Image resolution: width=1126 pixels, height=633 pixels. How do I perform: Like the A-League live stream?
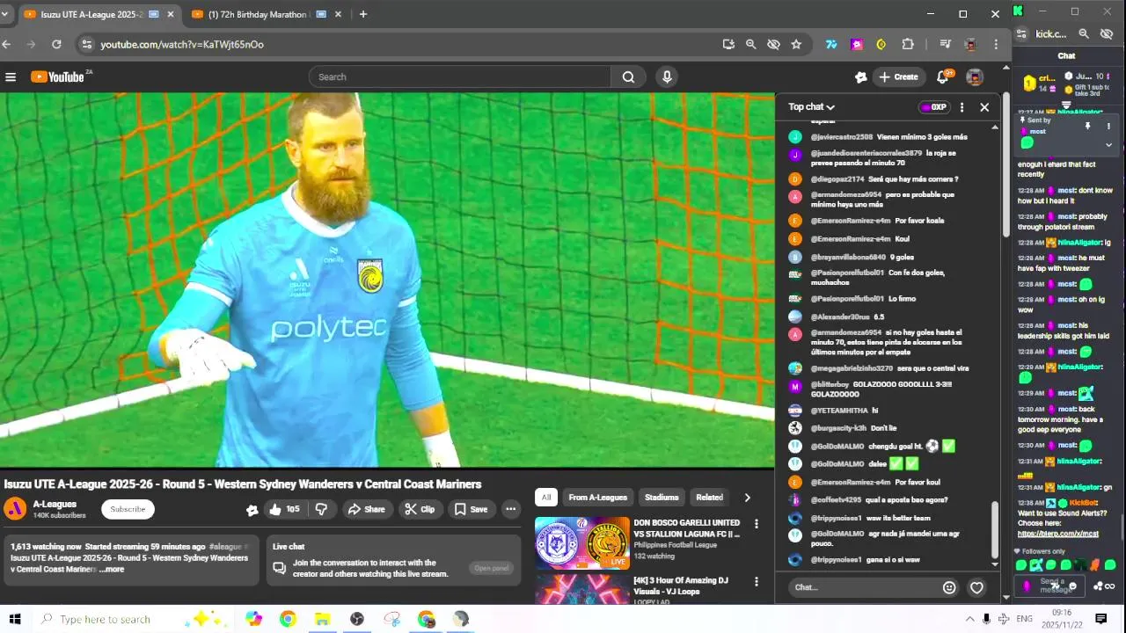(284, 509)
